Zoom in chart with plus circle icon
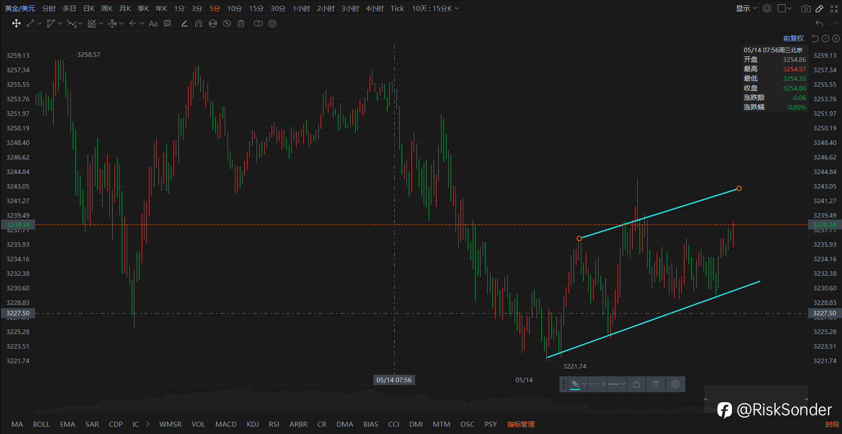This screenshot has width=842, height=434. point(836,39)
